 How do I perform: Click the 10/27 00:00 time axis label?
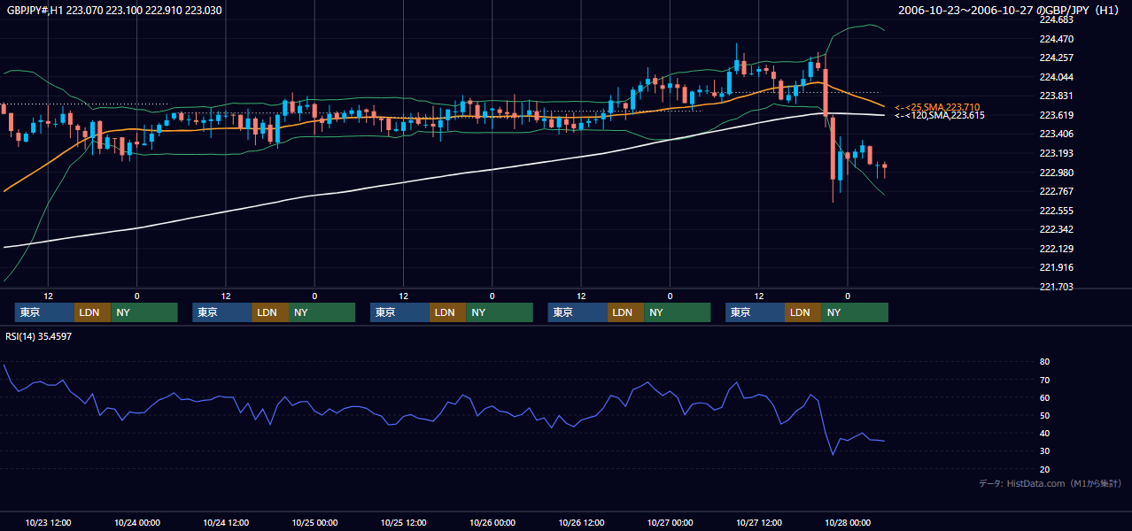(671, 522)
